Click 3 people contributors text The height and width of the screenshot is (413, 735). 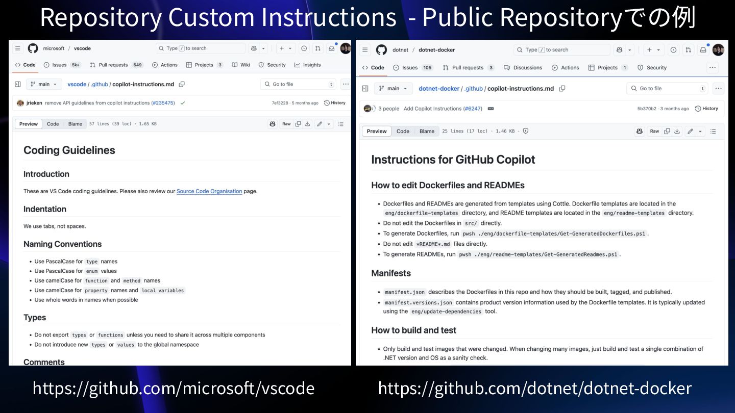[389, 109]
